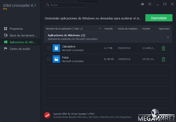The width and height of the screenshot is (176, 122).
Task: Click the red SALE badge icon
Action: (47, 115)
